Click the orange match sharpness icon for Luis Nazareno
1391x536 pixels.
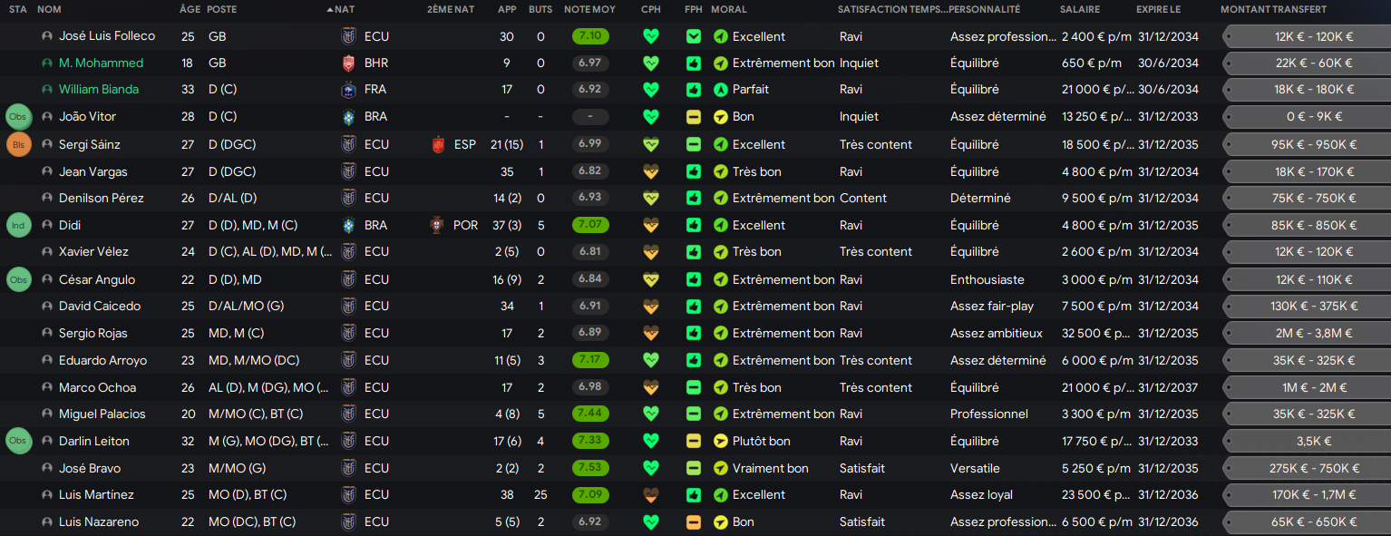pos(694,522)
